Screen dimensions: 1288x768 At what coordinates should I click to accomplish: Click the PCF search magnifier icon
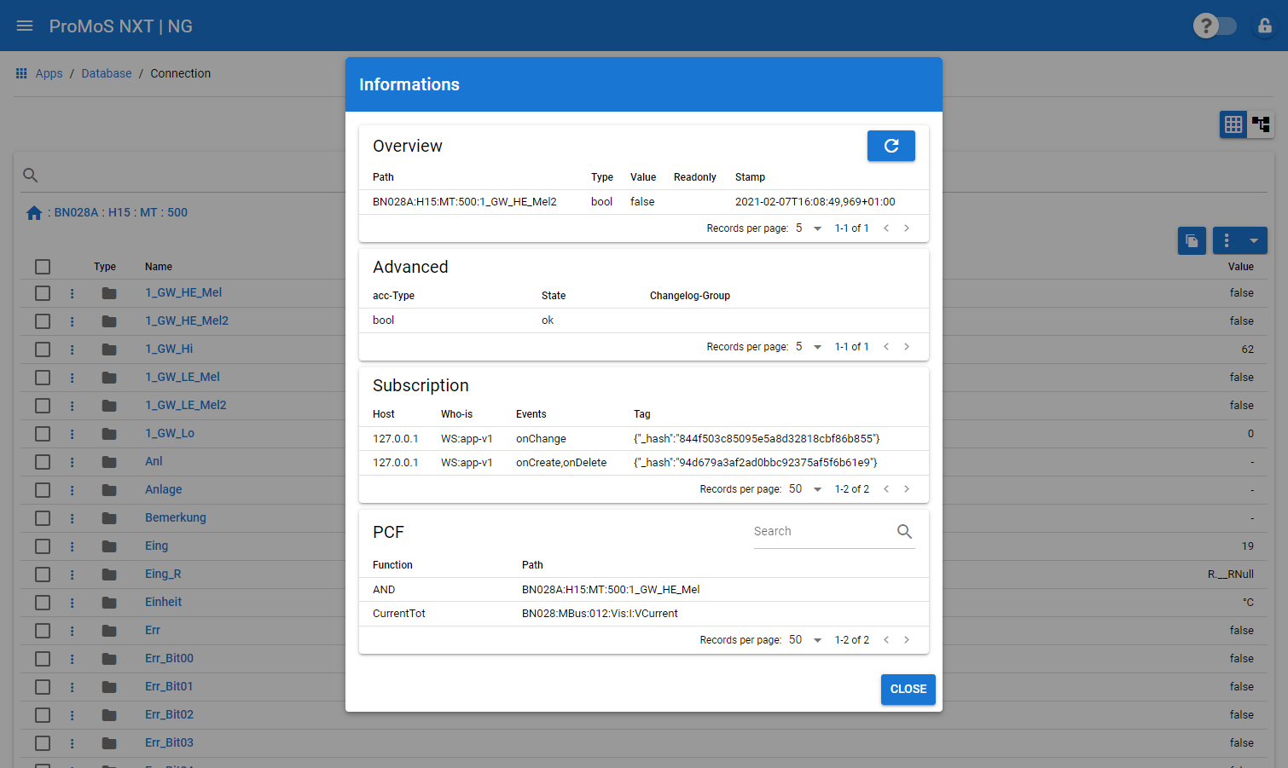(904, 531)
